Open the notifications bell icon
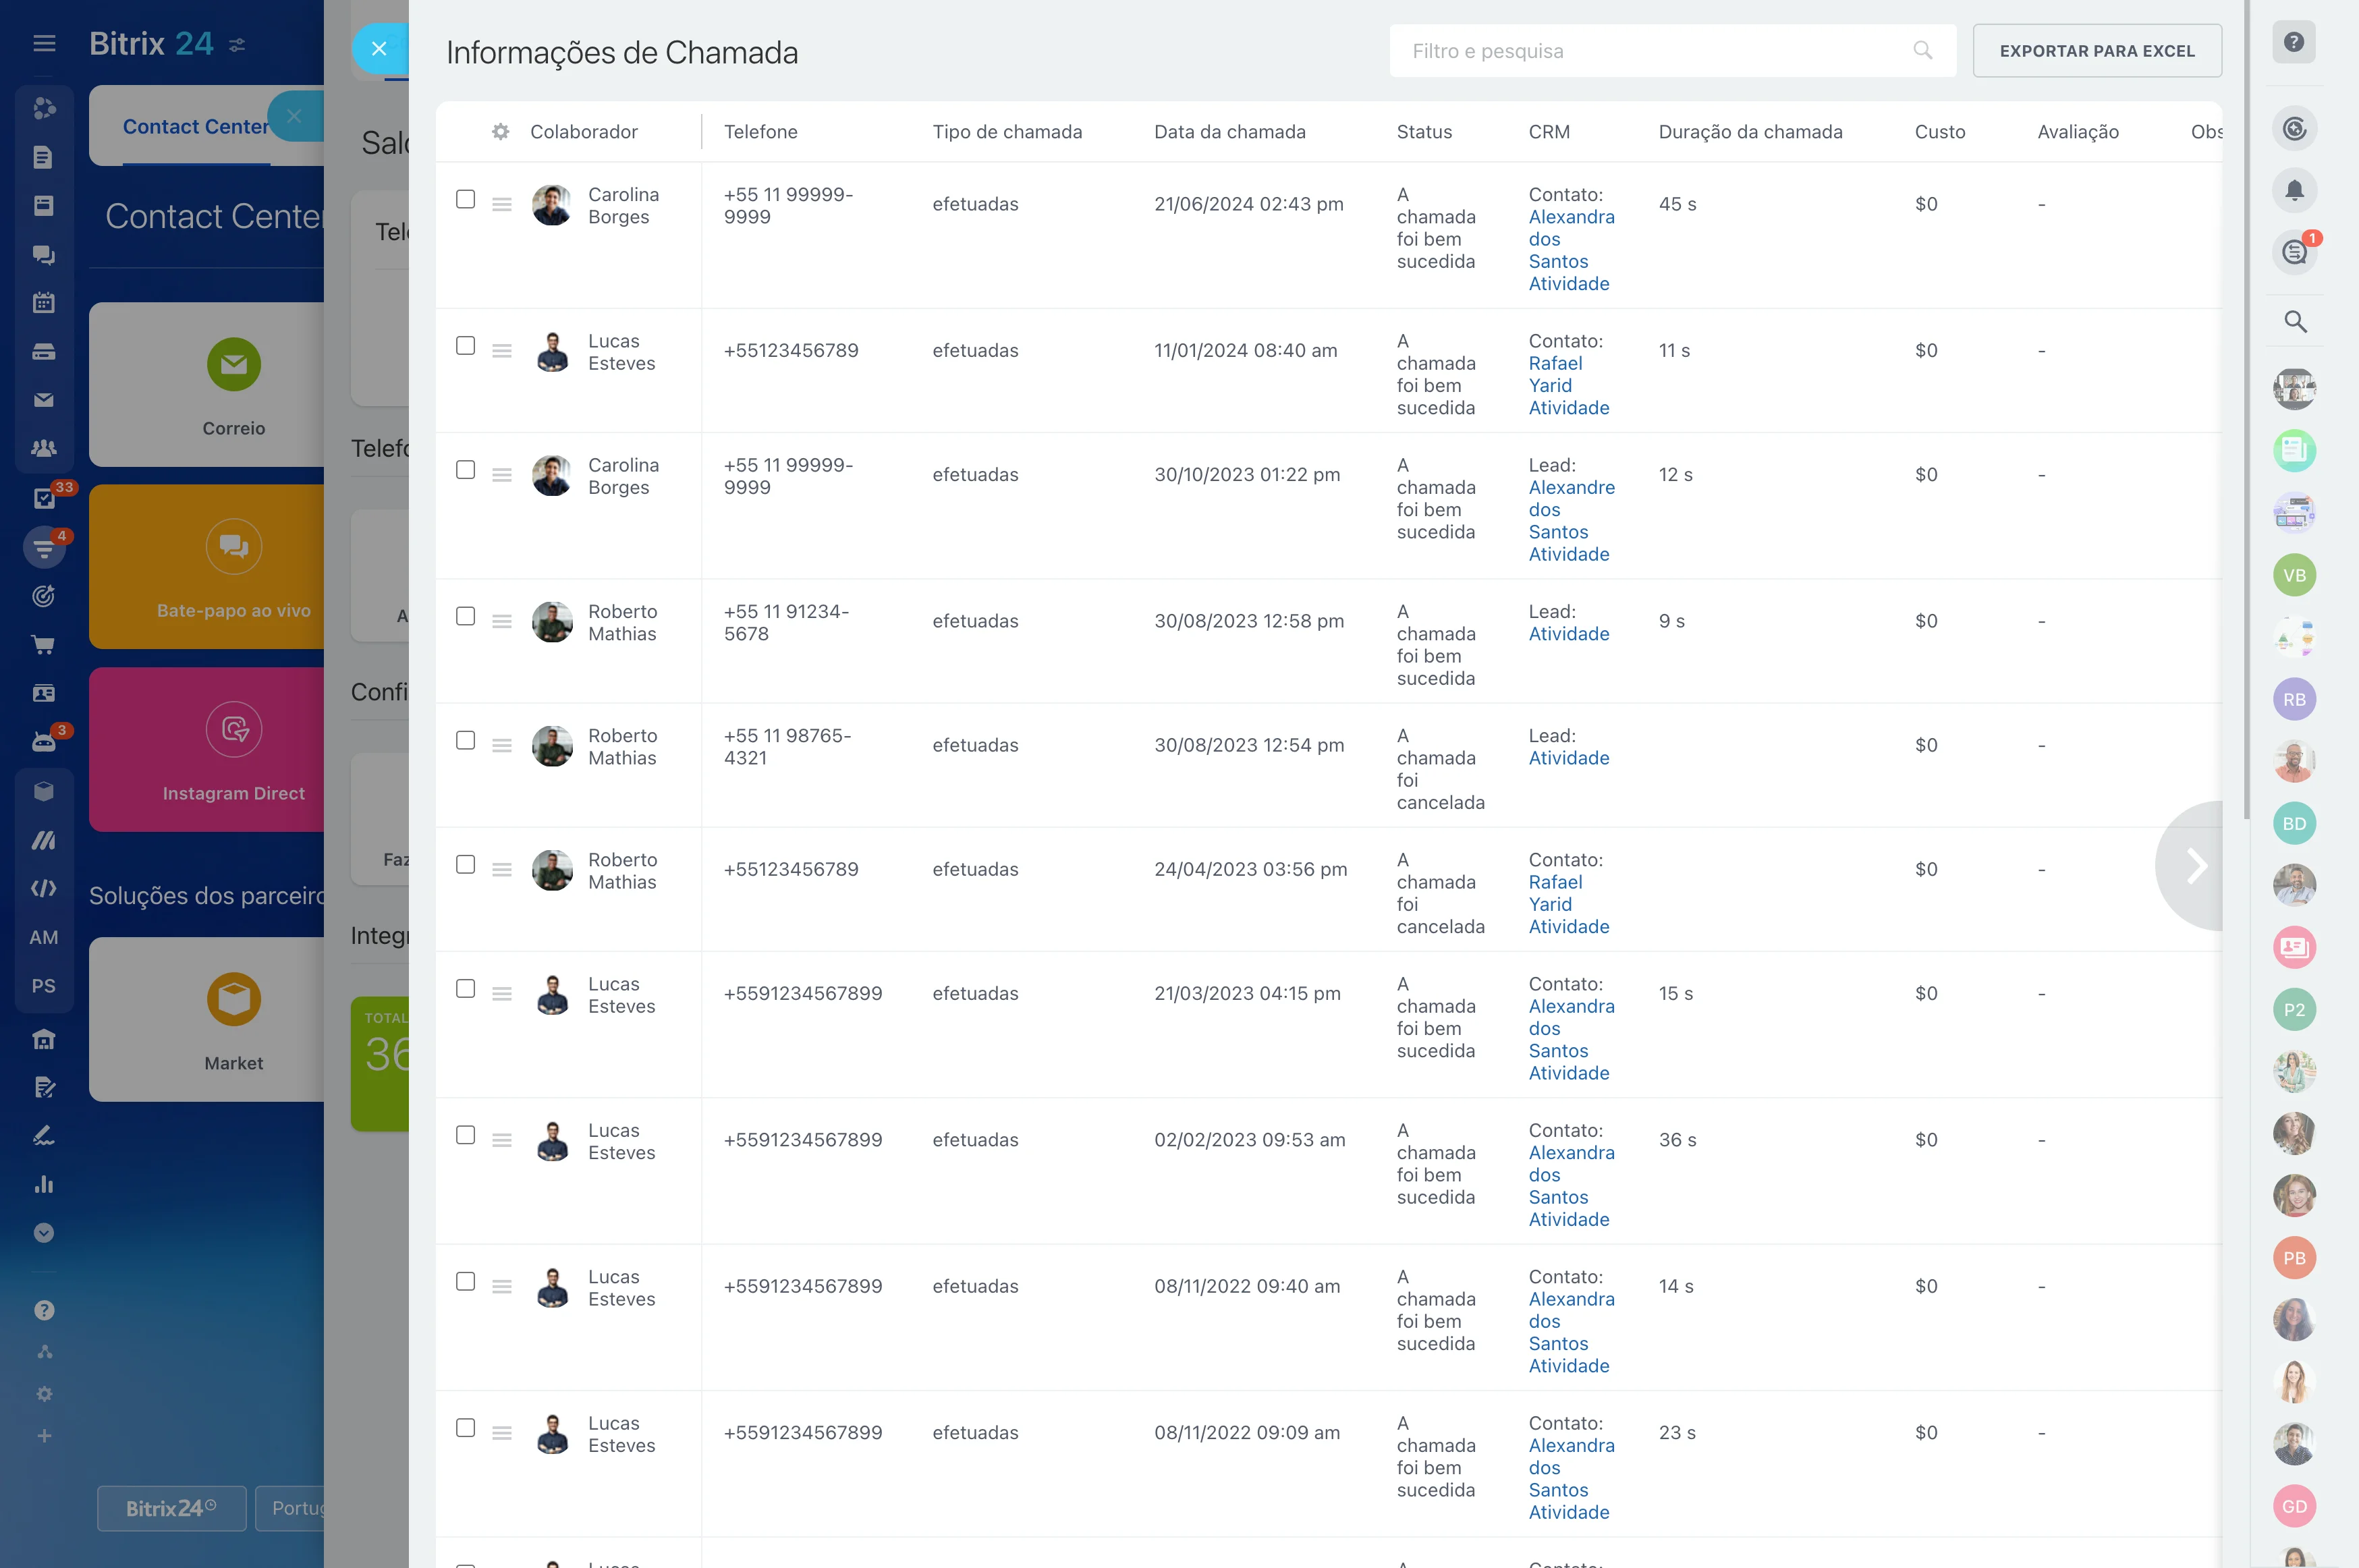Screen dimensions: 2359x1568 2294,190
